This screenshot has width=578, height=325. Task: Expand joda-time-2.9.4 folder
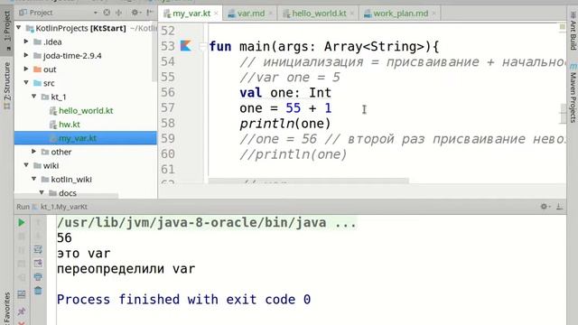(x=26, y=55)
